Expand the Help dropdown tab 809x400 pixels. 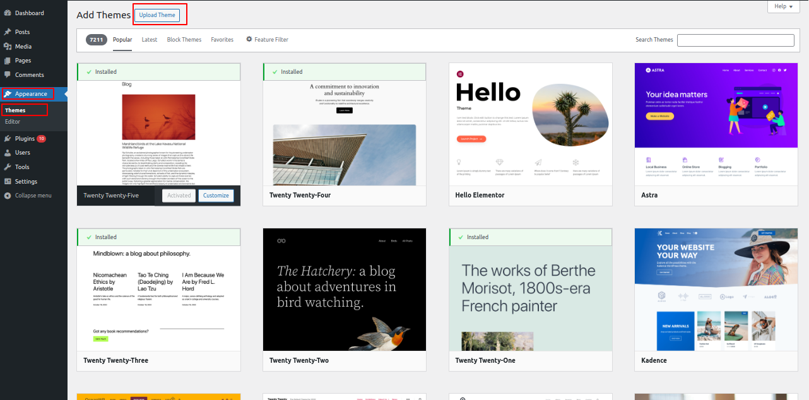[784, 6]
